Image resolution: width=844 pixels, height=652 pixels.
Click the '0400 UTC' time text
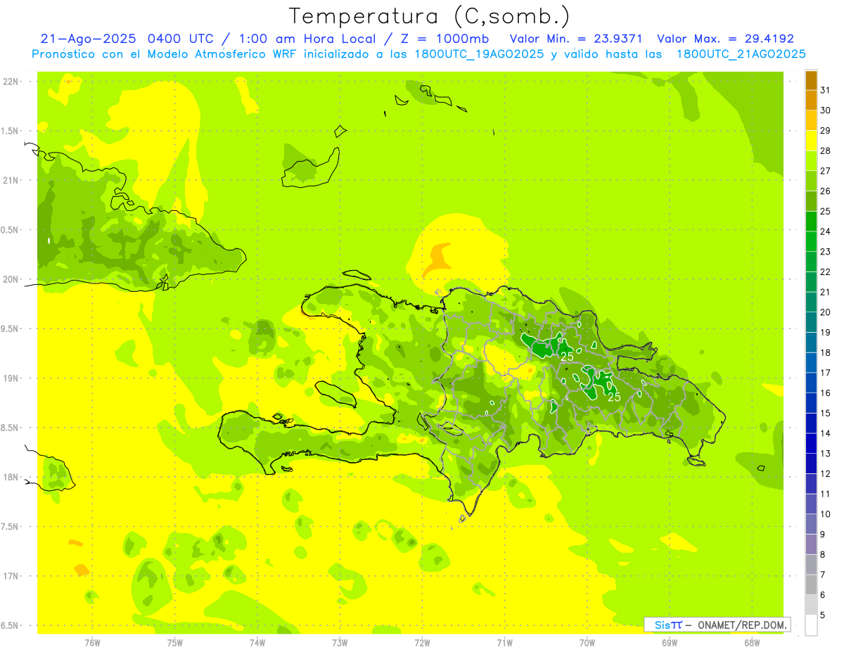182,39
